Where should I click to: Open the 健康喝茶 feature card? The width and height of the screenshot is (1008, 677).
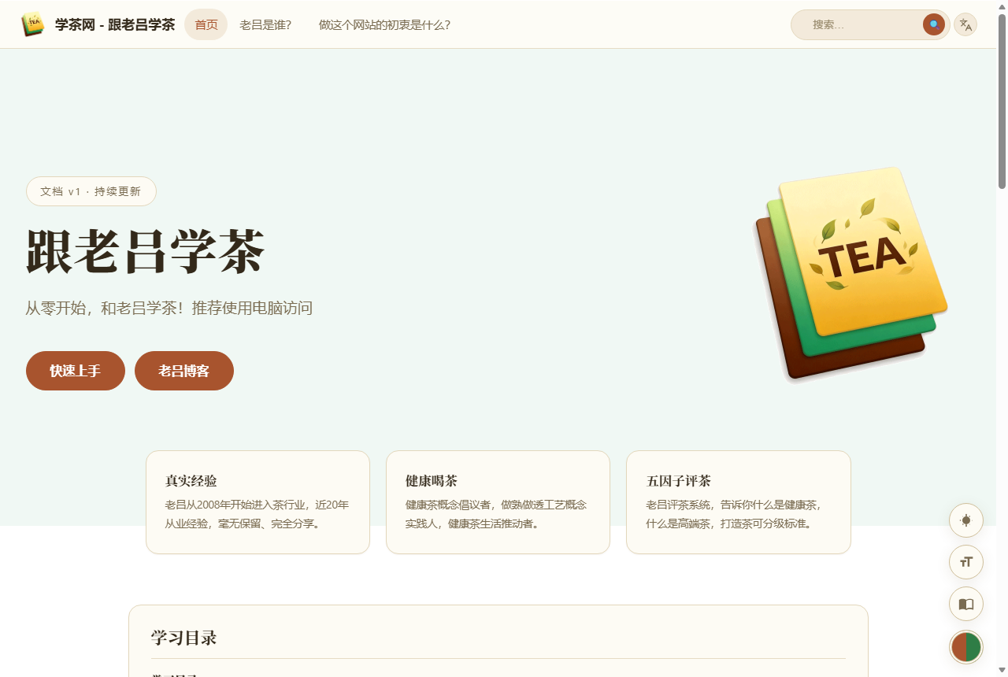498,502
